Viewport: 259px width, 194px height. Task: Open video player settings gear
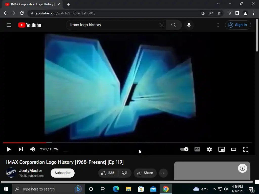(x=209, y=149)
